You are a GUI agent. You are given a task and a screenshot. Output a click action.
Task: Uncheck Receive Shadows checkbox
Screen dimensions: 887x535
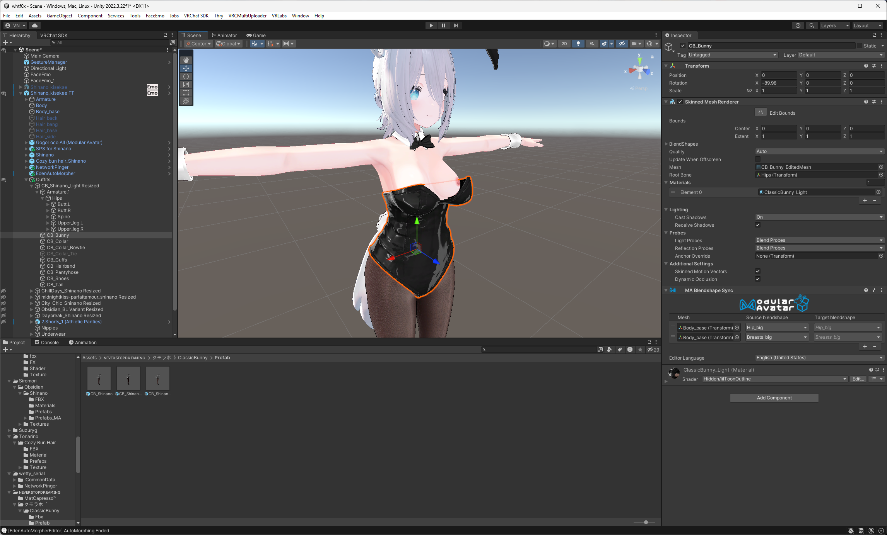click(758, 225)
